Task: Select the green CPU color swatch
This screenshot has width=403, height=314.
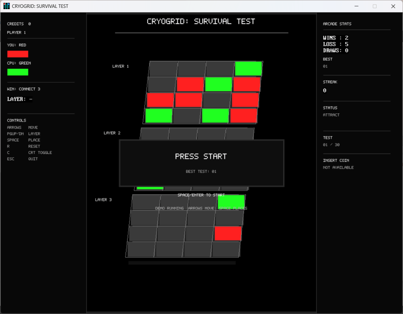Action: pos(18,72)
